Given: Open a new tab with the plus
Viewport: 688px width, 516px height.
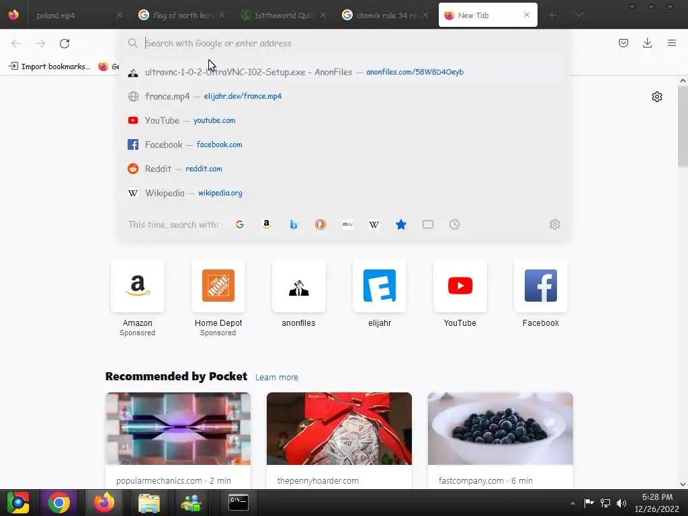Looking at the screenshot, I should pos(552,15).
